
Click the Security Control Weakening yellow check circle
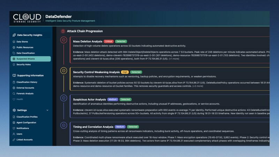(63, 71)
